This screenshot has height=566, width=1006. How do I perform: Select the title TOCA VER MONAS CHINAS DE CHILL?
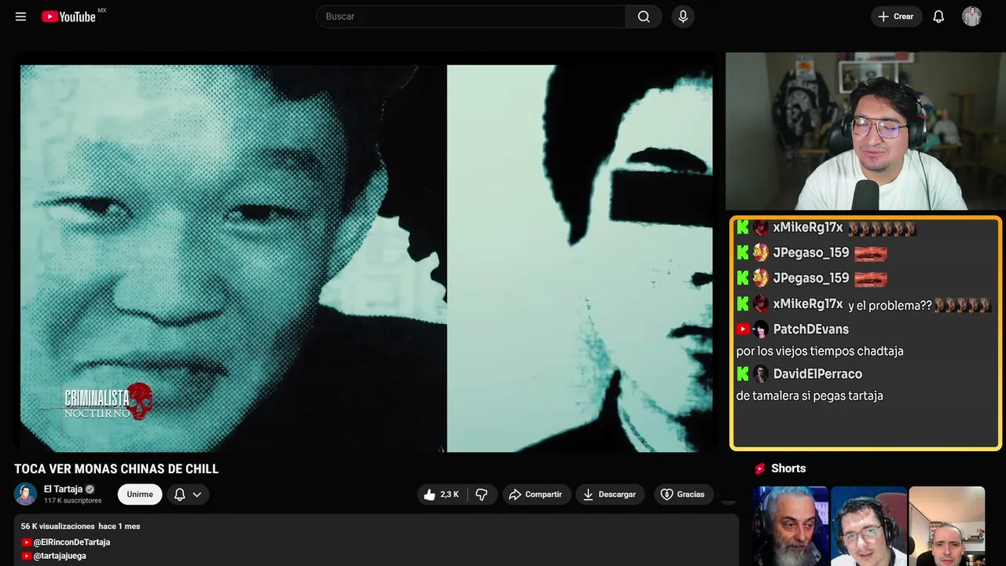point(116,469)
